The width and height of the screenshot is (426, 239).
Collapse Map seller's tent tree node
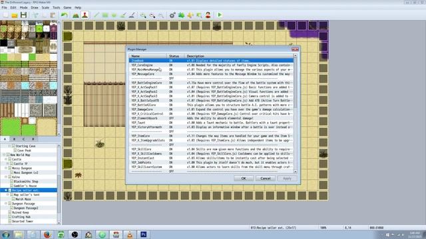[x=8, y=195]
